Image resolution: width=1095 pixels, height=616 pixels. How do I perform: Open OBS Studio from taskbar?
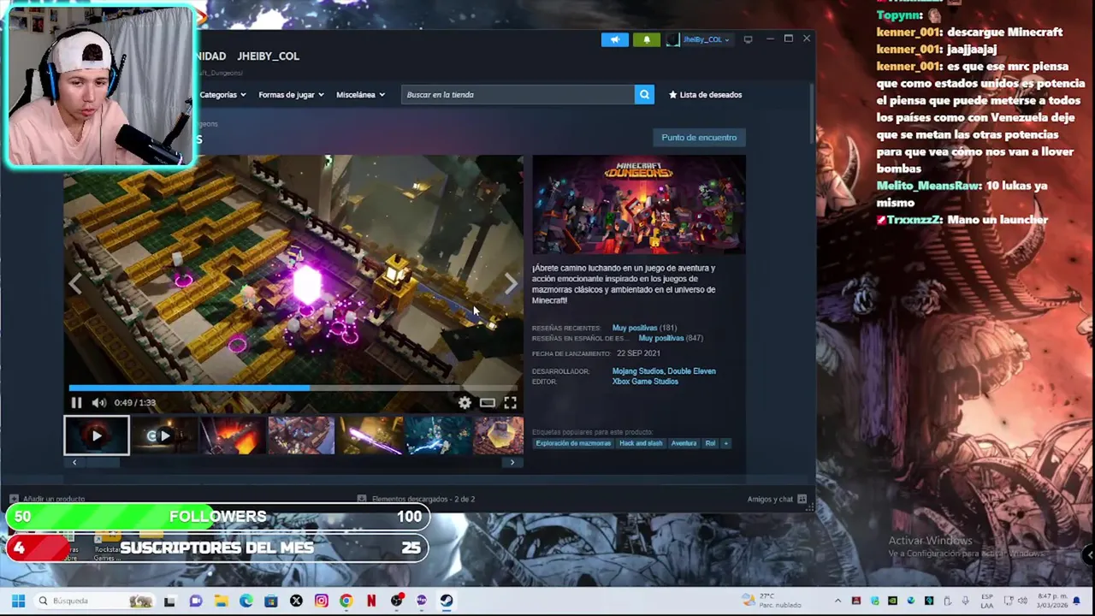click(x=396, y=601)
